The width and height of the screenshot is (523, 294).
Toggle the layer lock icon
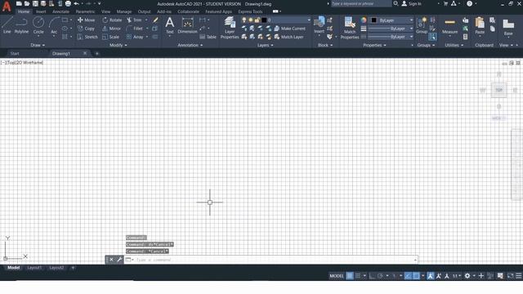tap(257, 20)
